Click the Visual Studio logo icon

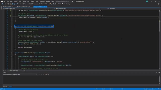click(x=2, y=1)
